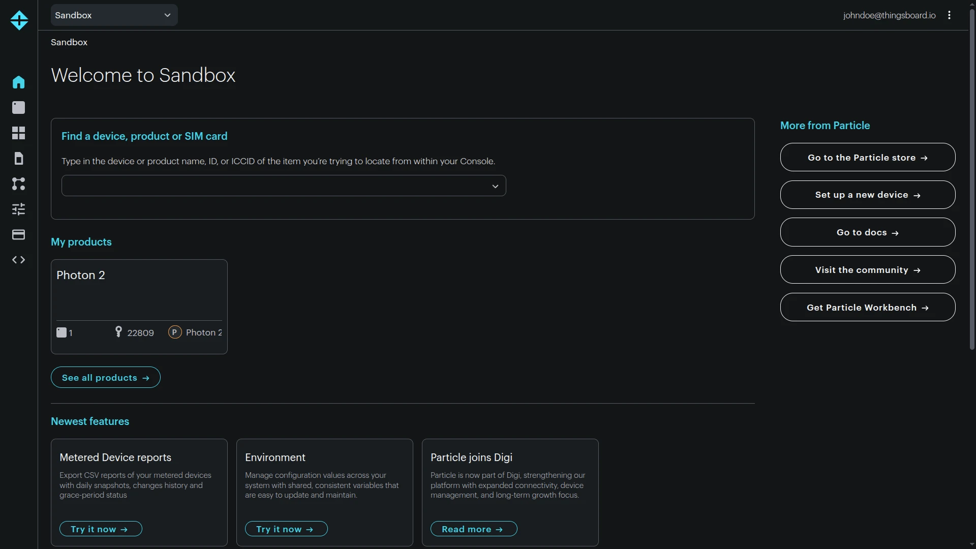Open Go to docs link

pos(867,233)
